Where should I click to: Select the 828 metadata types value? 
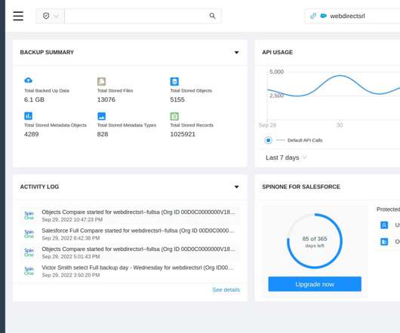pos(103,134)
